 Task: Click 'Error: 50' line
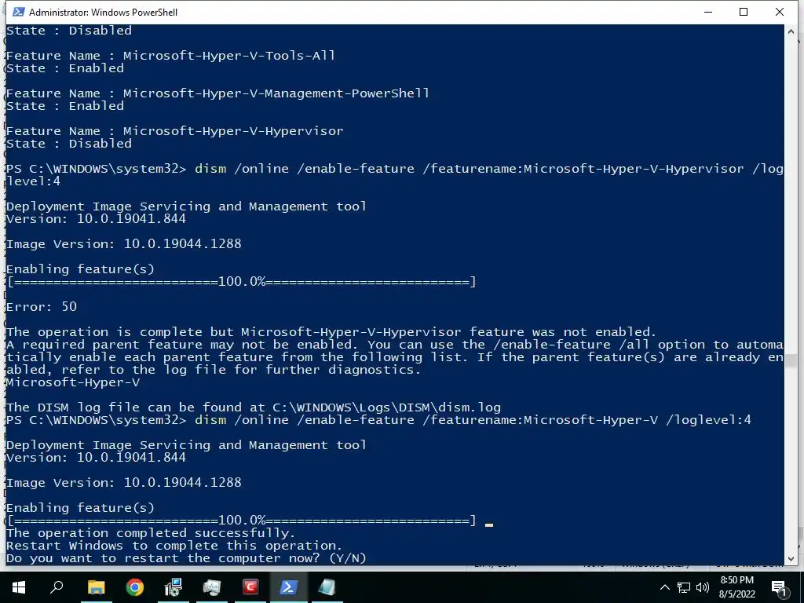(42, 307)
